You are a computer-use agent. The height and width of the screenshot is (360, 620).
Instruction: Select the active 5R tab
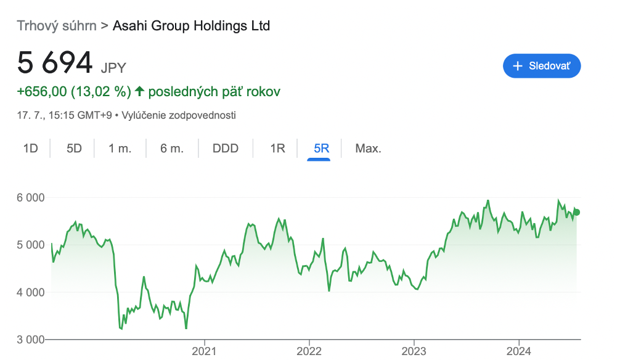[321, 149]
